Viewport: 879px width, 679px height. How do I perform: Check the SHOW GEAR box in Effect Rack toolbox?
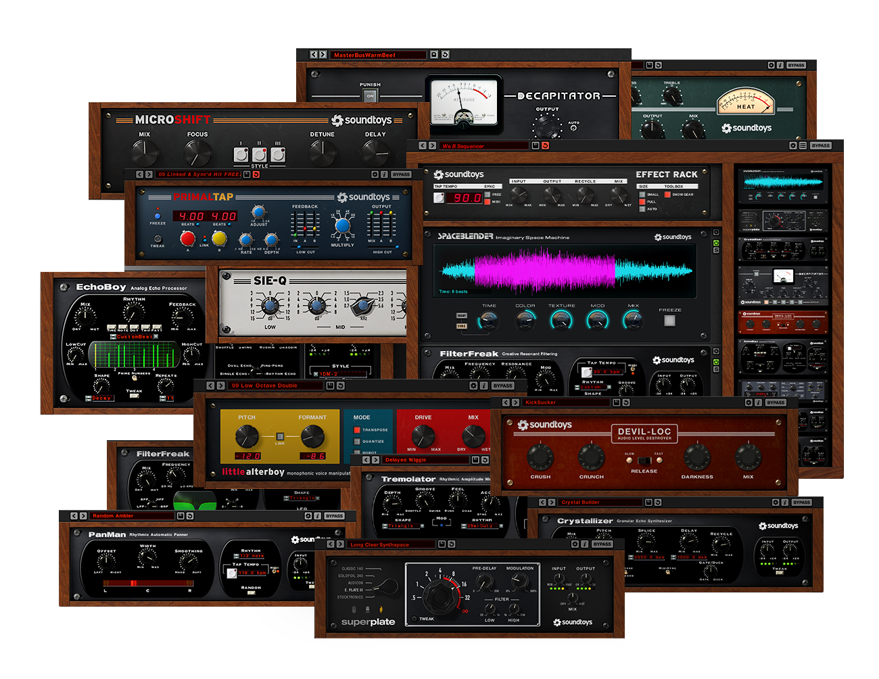tap(666, 195)
